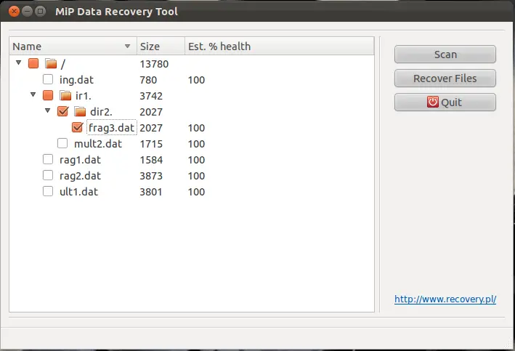This screenshot has height=351, width=515.
Task: Click the red power icon on Quit
Action: tap(433, 102)
